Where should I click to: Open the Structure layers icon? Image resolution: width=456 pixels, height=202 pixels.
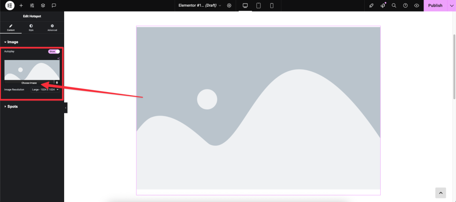(43, 5)
